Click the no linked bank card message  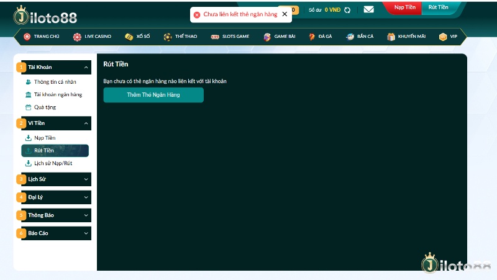165,81
